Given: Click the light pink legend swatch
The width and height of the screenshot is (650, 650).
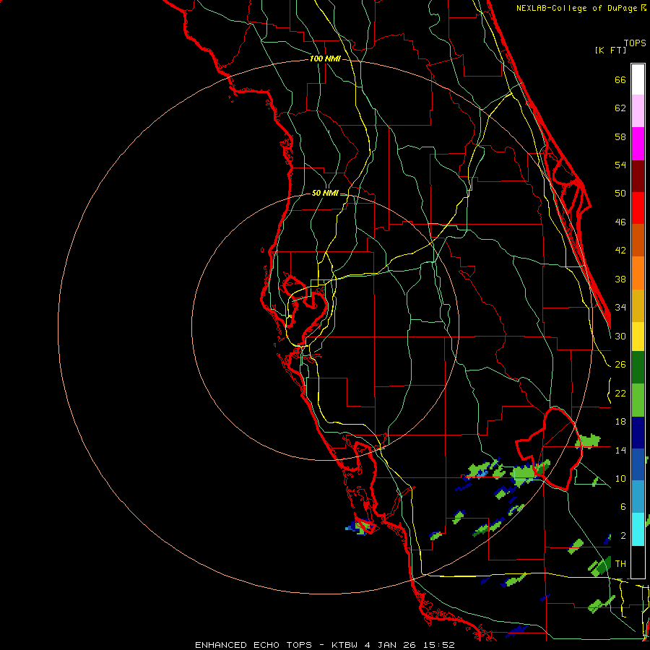Looking at the screenshot, I should pos(638,110).
